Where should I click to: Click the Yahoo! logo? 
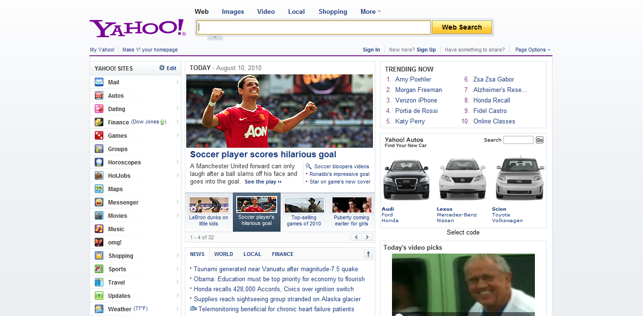[x=138, y=29]
